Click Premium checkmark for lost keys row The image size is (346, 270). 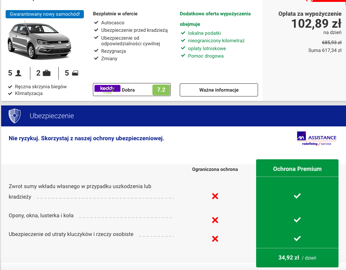pos(297,239)
